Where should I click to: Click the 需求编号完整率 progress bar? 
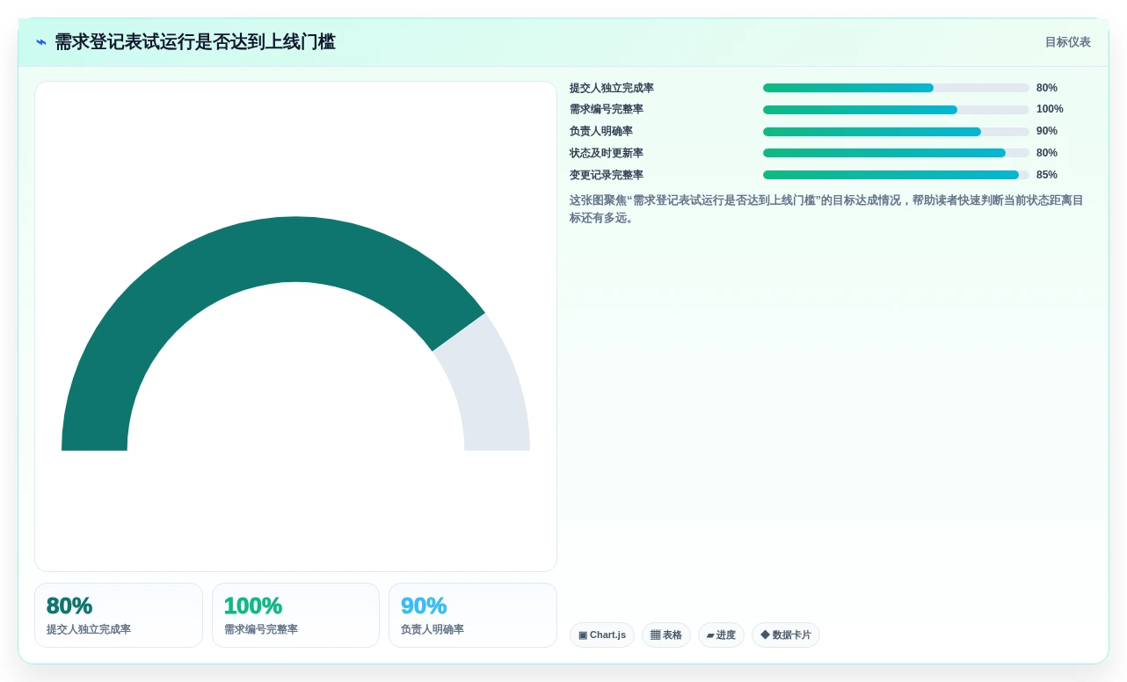[x=896, y=110]
